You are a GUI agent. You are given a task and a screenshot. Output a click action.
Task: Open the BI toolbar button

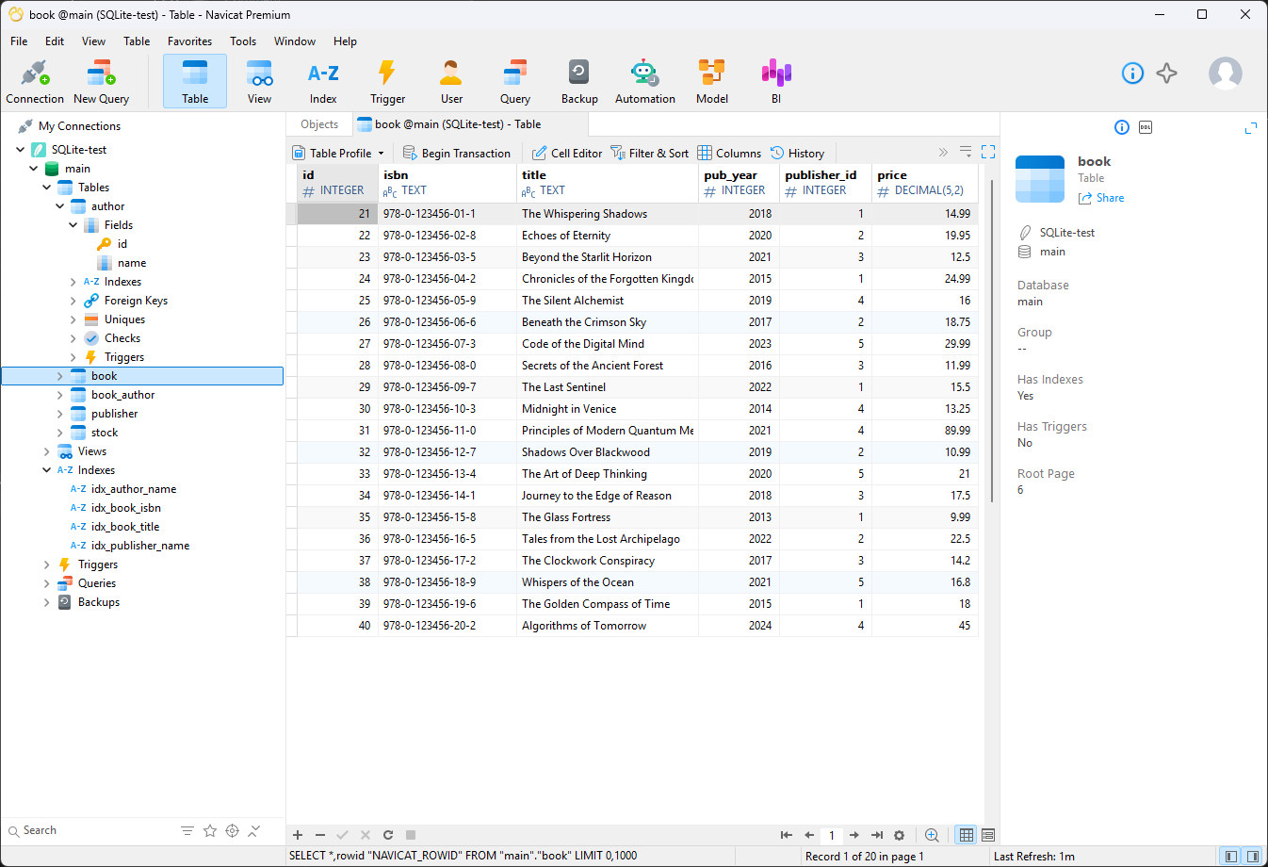(775, 81)
